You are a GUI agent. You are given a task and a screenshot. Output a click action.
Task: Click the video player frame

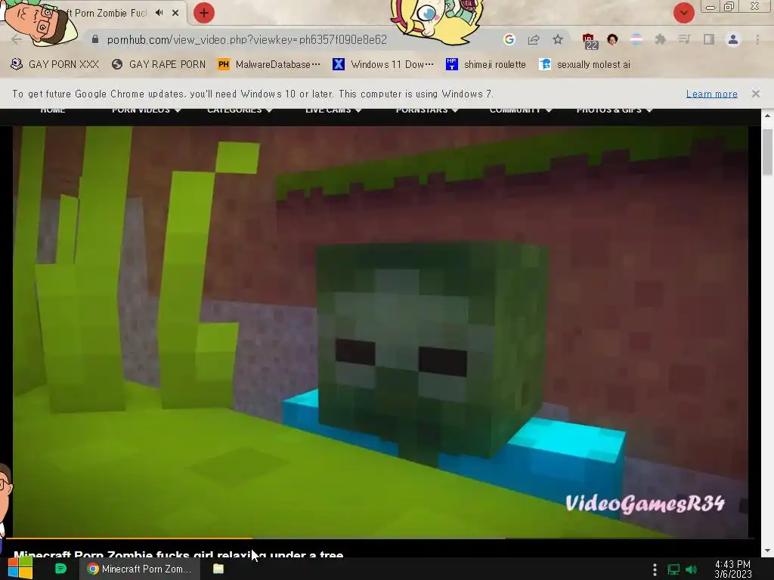tap(380, 332)
